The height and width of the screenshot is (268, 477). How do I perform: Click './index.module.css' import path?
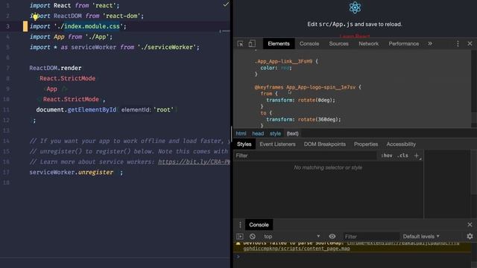tap(89, 27)
